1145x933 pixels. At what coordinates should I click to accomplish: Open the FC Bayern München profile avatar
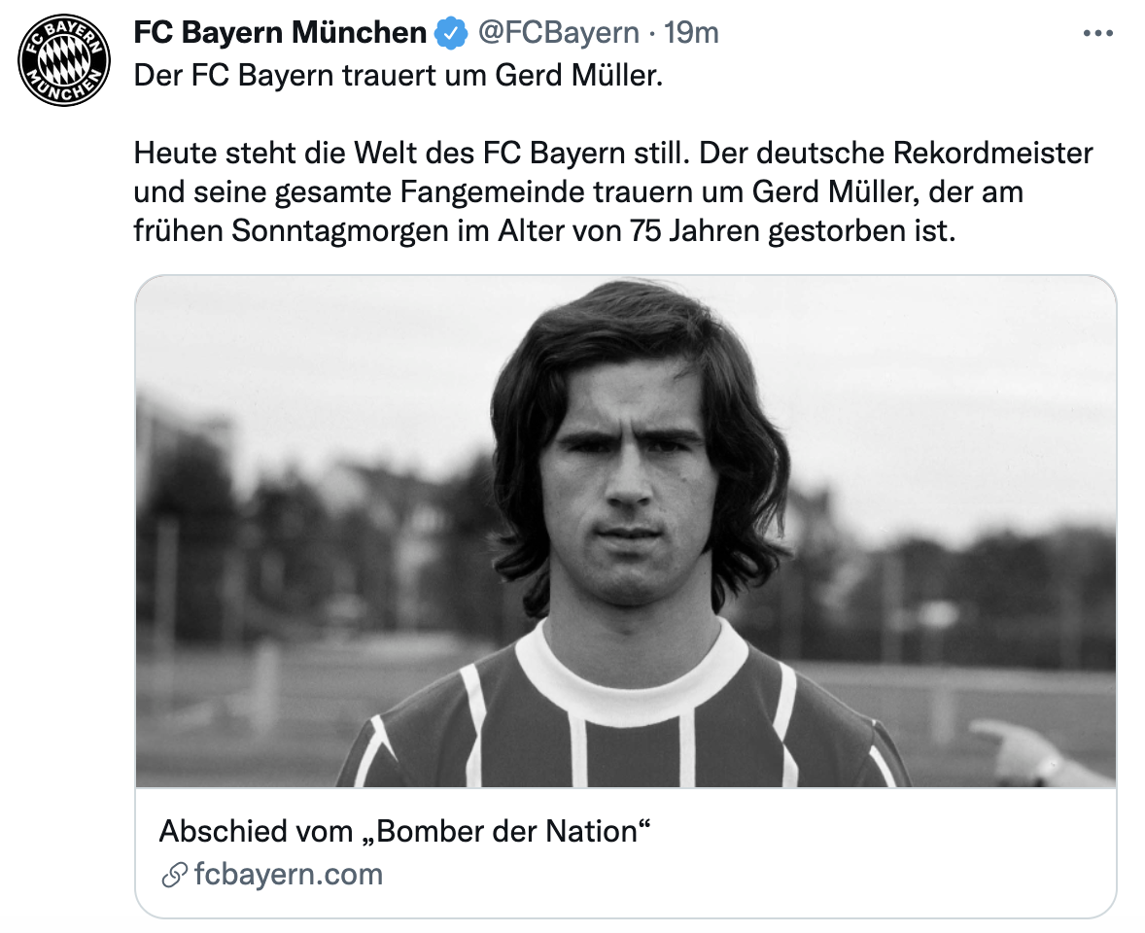coord(62,62)
